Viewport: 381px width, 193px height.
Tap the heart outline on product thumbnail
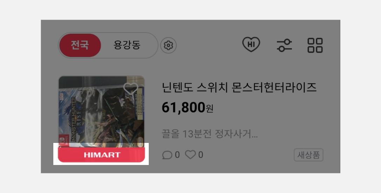tap(131, 89)
